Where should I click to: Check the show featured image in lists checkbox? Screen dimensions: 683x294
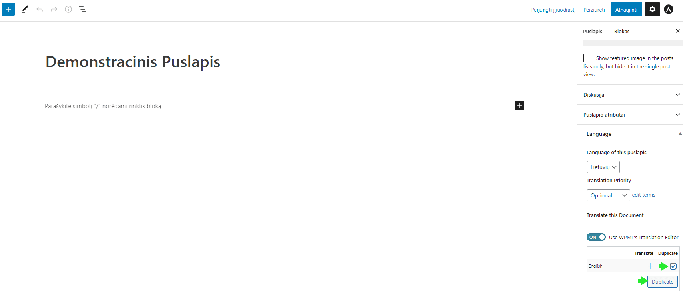point(587,58)
